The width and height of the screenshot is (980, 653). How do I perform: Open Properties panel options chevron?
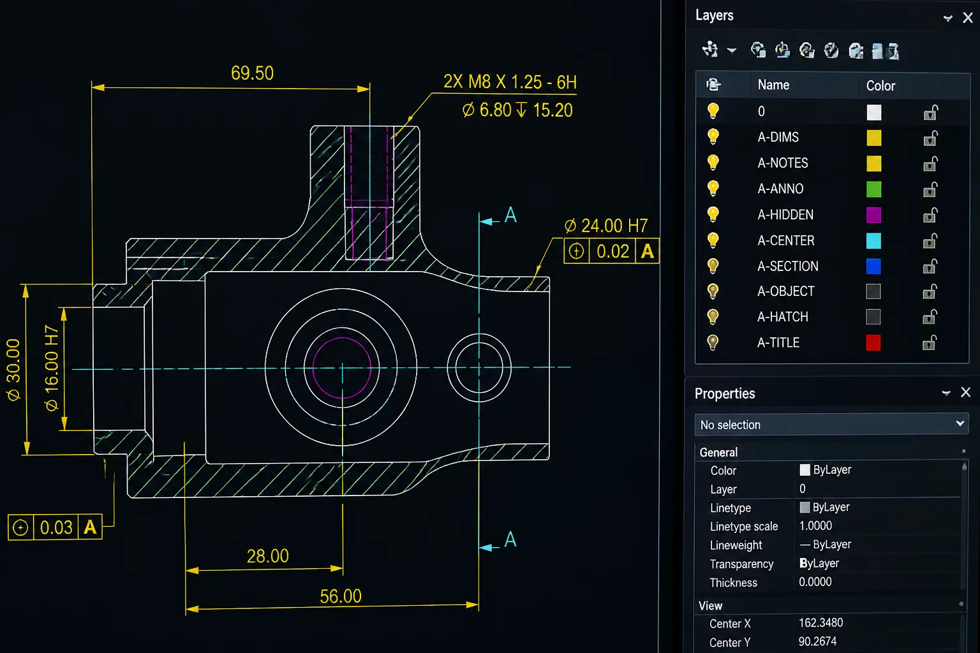(x=946, y=393)
